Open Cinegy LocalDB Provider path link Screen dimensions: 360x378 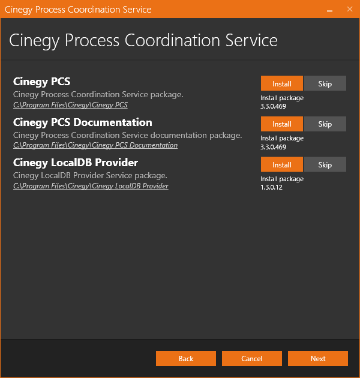(91, 186)
